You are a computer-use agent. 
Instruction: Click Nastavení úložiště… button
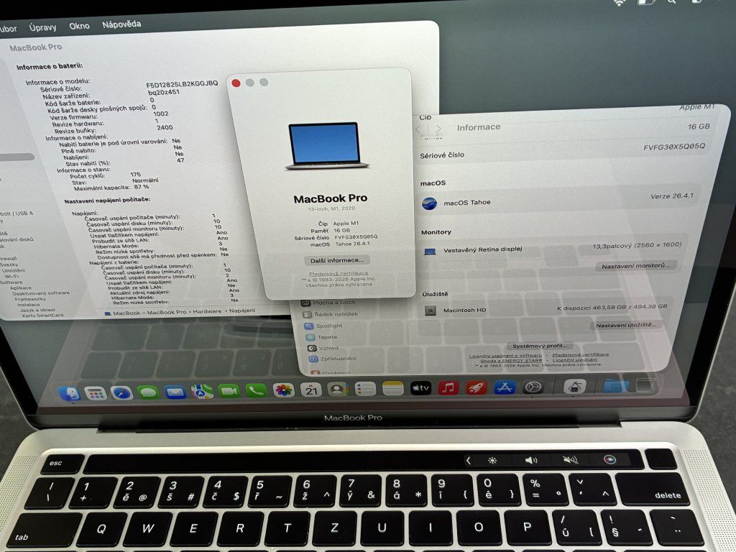point(626,325)
